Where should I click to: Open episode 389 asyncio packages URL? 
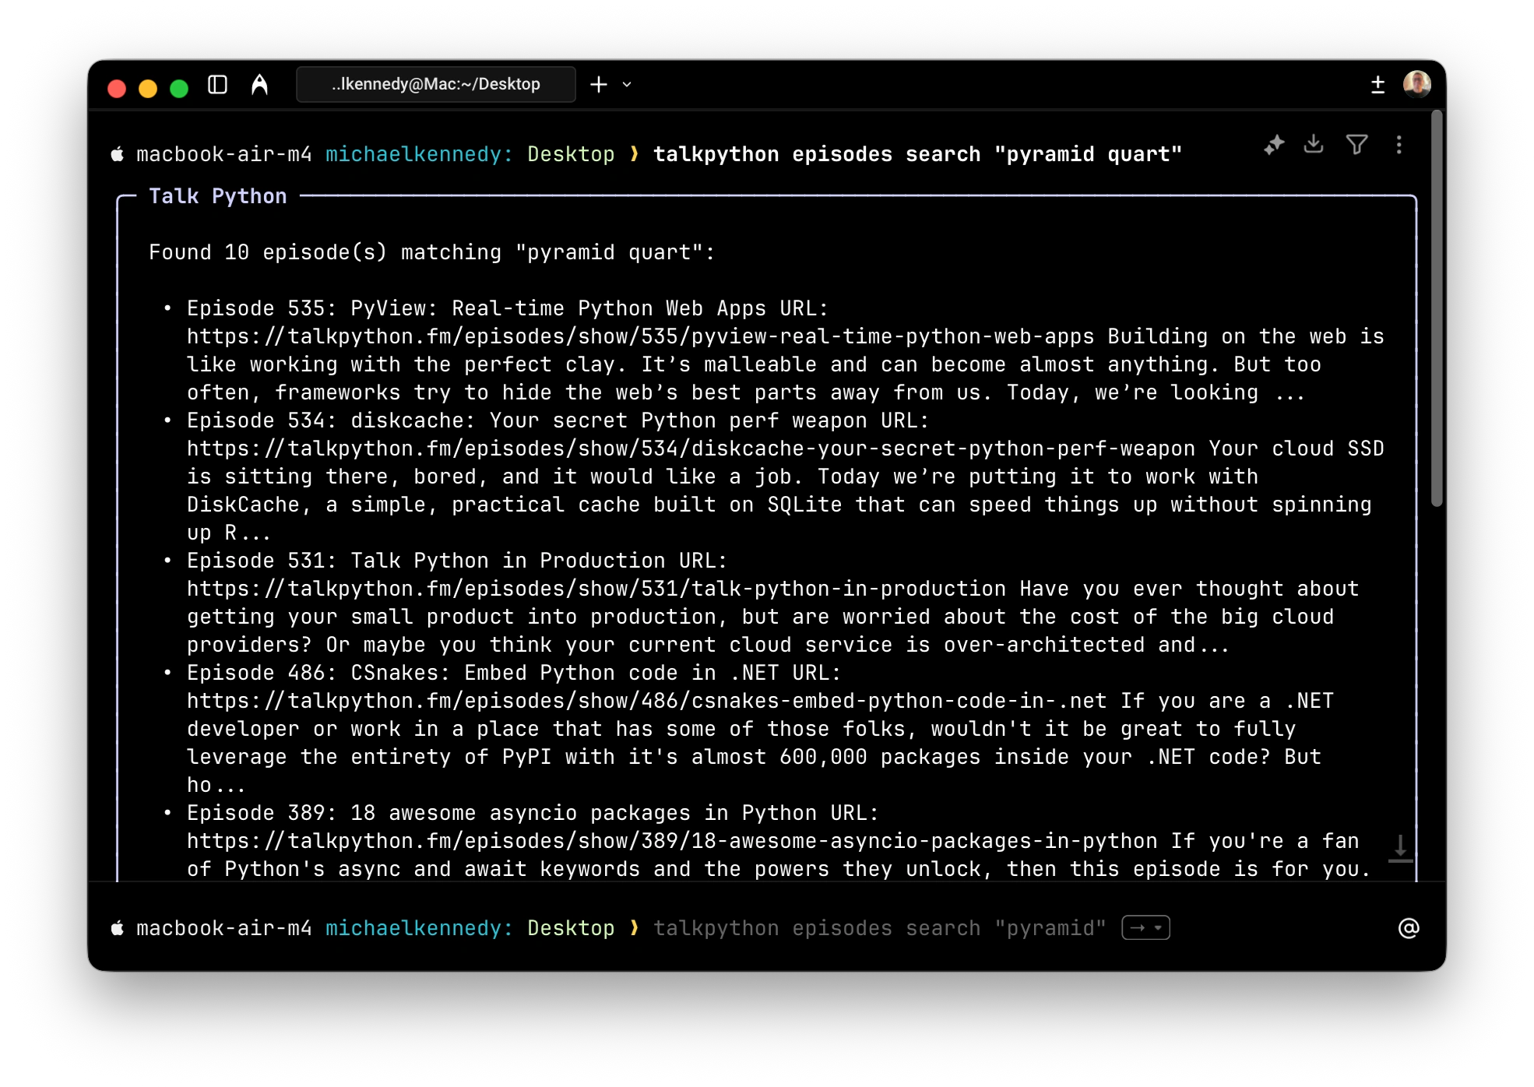click(x=672, y=841)
